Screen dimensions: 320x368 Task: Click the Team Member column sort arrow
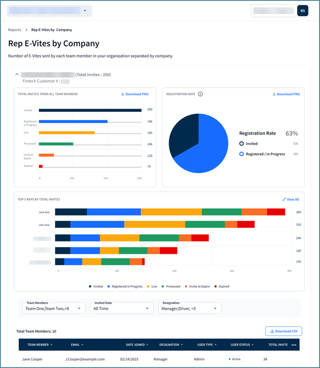click(53, 345)
